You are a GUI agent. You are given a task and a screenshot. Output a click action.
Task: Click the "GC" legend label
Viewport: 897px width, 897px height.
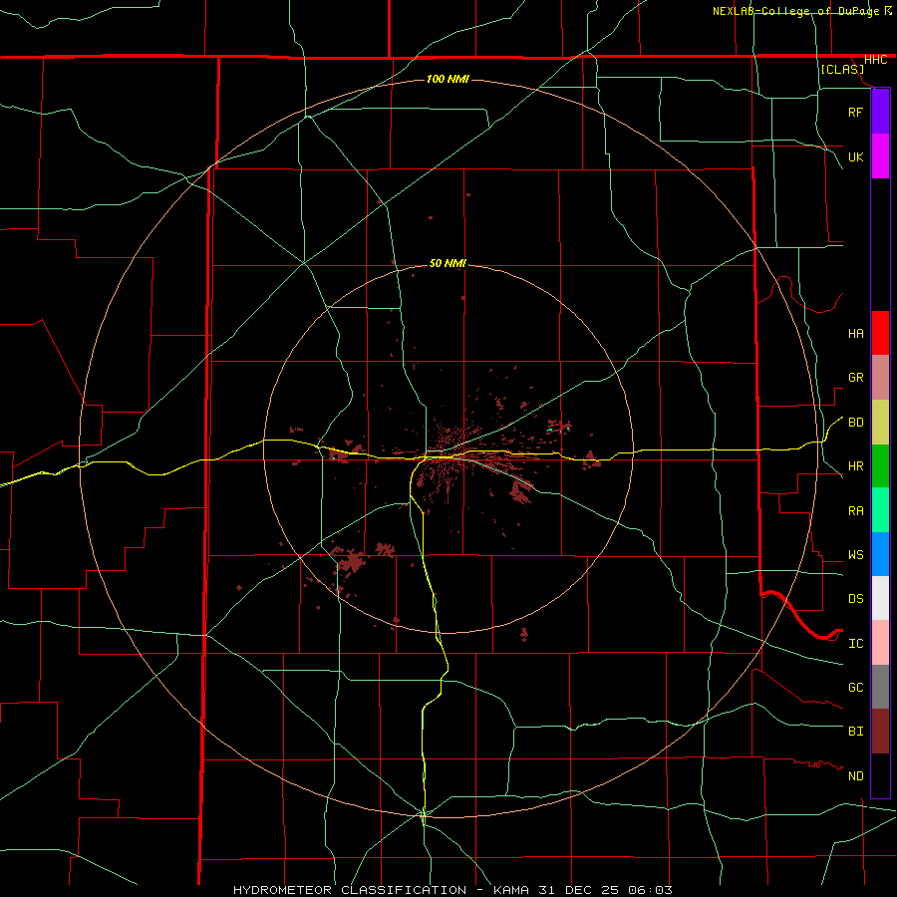(x=855, y=688)
